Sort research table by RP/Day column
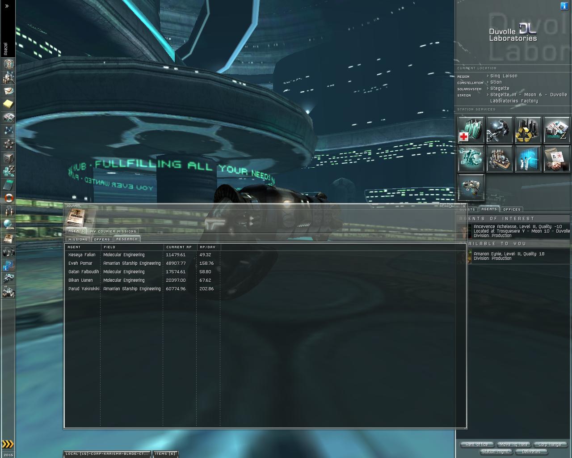This screenshot has width=572, height=458. point(209,247)
